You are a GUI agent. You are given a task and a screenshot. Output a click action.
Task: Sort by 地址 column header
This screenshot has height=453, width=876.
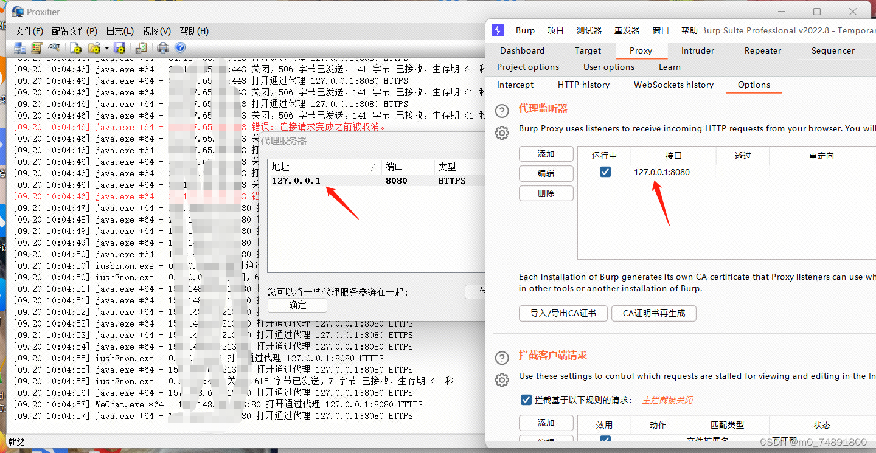pos(324,167)
